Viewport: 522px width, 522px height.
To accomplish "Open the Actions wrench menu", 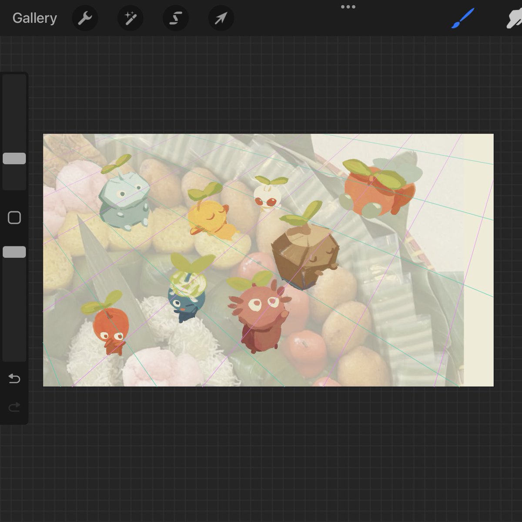I will (x=85, y=18).
